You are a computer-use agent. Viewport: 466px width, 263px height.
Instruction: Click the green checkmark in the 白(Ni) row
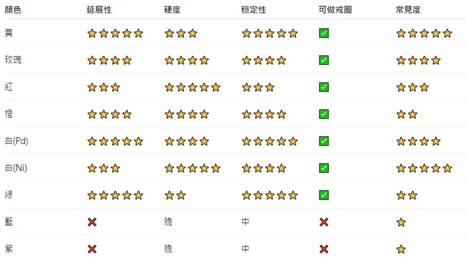coord(324,168)
